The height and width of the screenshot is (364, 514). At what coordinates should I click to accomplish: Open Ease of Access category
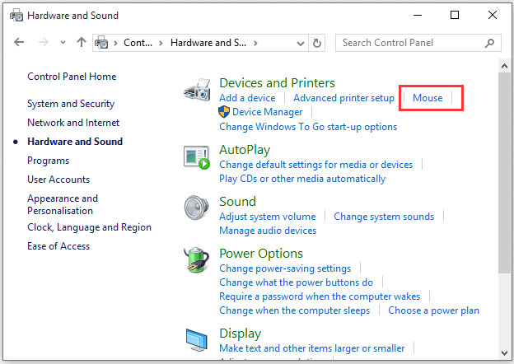click(x=58, y=246)
